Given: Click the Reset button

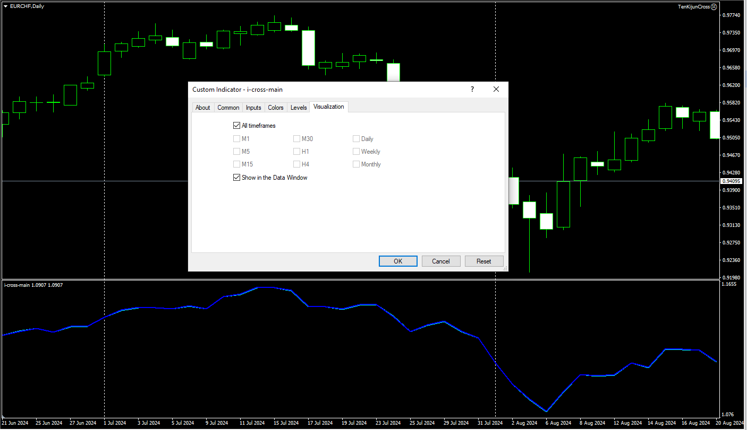Looking at the screenshot, I should pos(483,261).
